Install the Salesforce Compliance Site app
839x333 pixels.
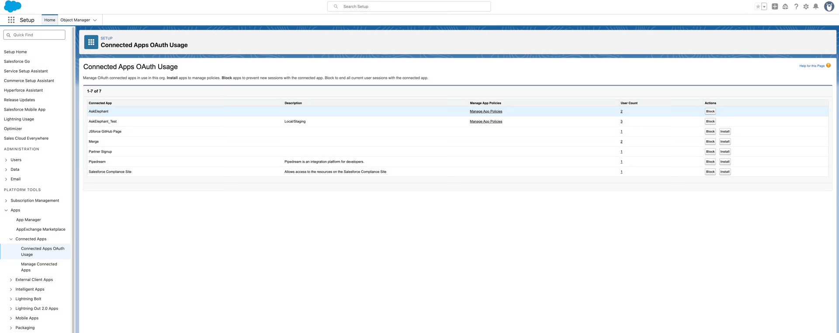click(x=725, y=172)
